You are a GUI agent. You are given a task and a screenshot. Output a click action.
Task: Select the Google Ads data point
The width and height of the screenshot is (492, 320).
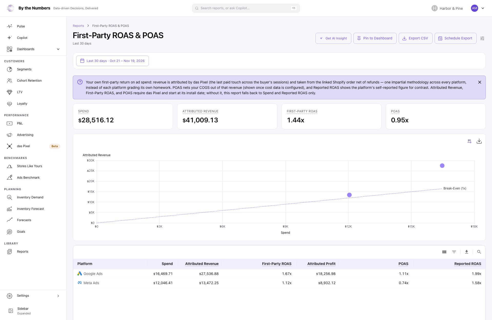442,166
